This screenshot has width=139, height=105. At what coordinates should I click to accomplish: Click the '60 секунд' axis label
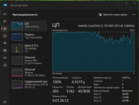click(57, 73)
